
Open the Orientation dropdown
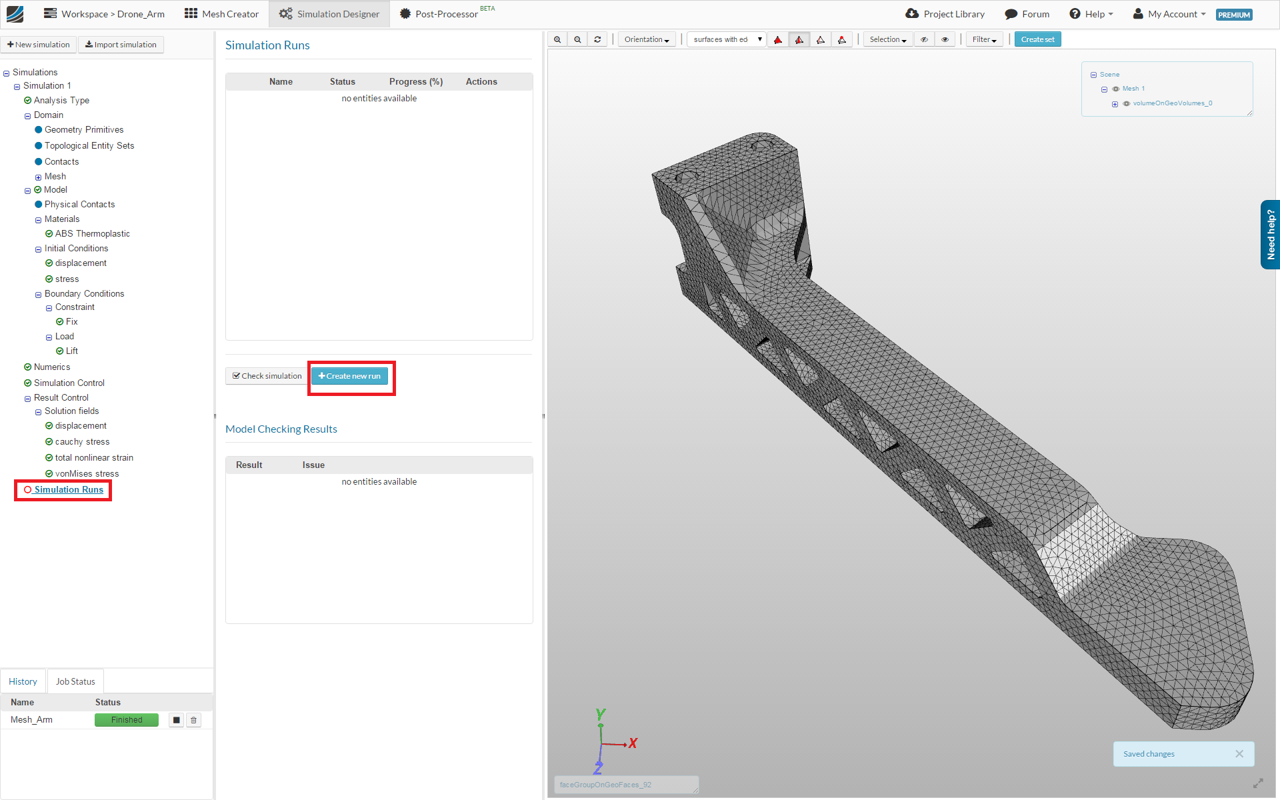click(646, 39)
